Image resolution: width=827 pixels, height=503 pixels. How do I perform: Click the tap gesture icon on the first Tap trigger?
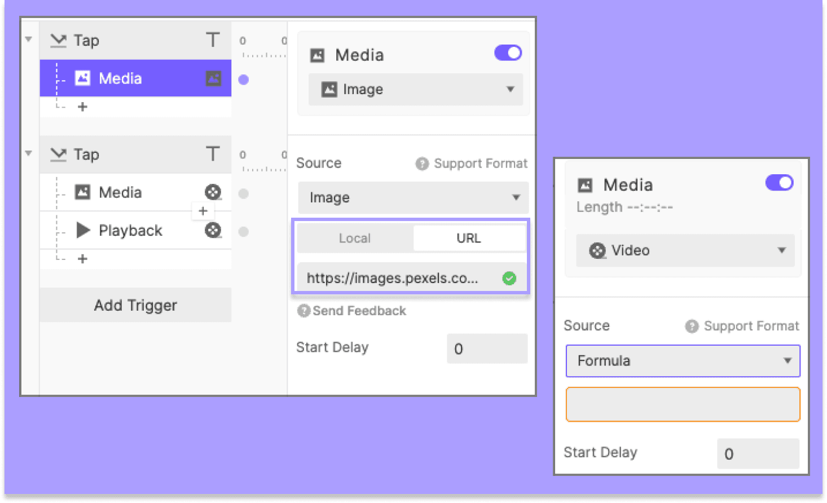click(58, 39)
